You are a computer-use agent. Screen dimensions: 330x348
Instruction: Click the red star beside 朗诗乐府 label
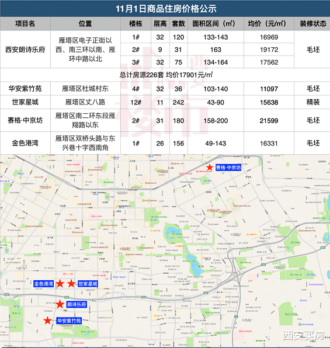[60, 304]
